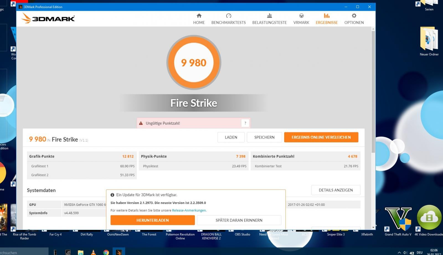Click the scrollbar down arrow in 3DMark

[373, 227]
